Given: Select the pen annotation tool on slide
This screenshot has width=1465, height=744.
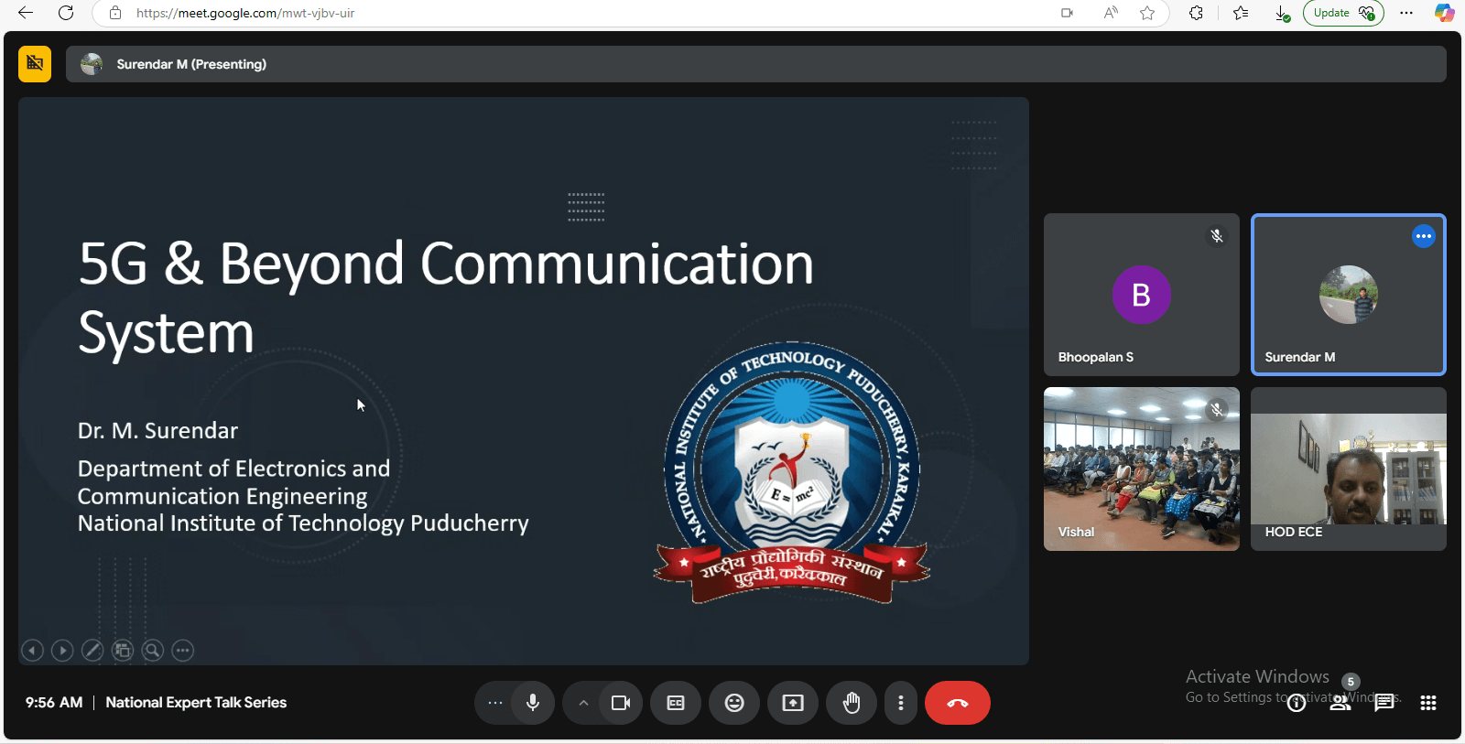Looking at the screenshot, I should click(92, 651).
